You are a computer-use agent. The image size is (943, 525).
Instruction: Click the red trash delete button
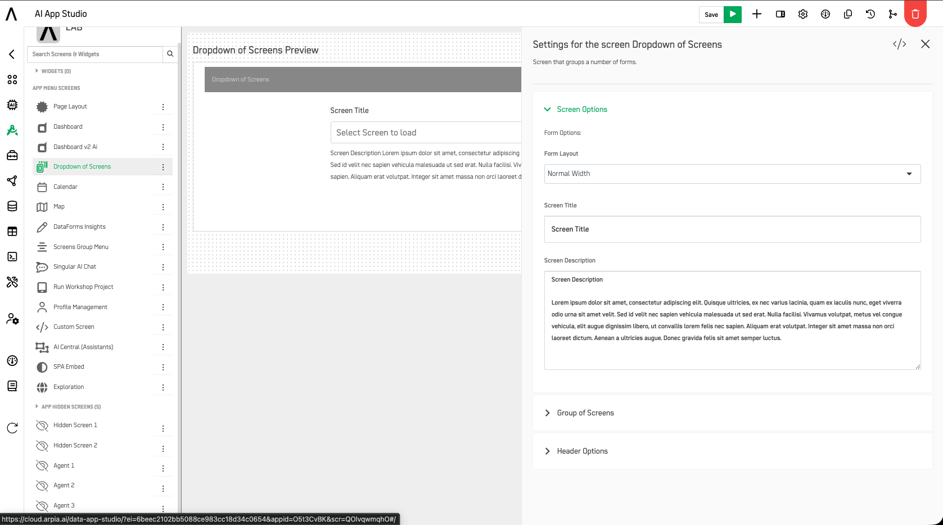[x=915, y=13]
